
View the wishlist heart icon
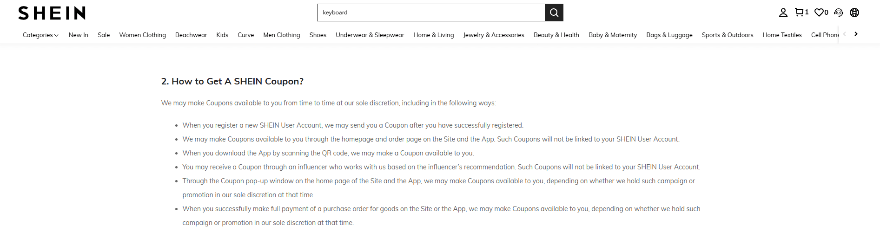pyautogui.click(x=820, y=13)
